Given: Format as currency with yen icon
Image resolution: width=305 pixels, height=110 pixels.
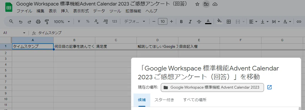Looking at the screenshot, I should (79, 22).
